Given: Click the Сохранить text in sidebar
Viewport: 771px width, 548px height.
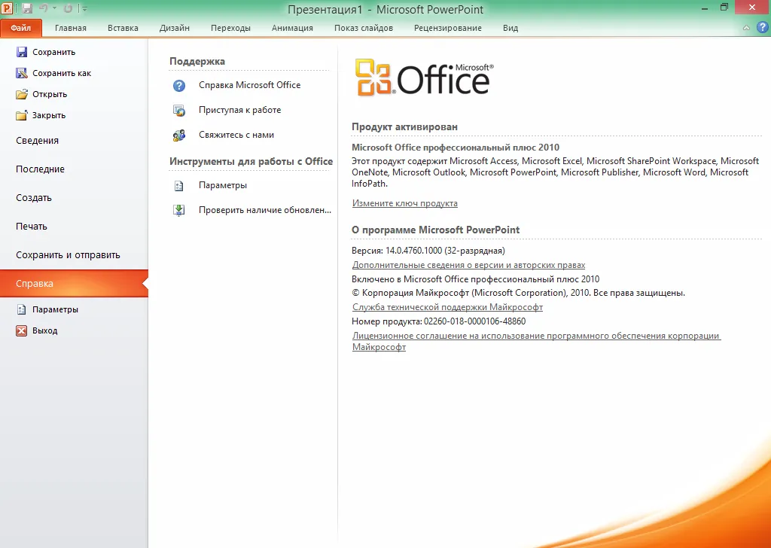Looking at the screenshot, I should [x=54, y=52].
